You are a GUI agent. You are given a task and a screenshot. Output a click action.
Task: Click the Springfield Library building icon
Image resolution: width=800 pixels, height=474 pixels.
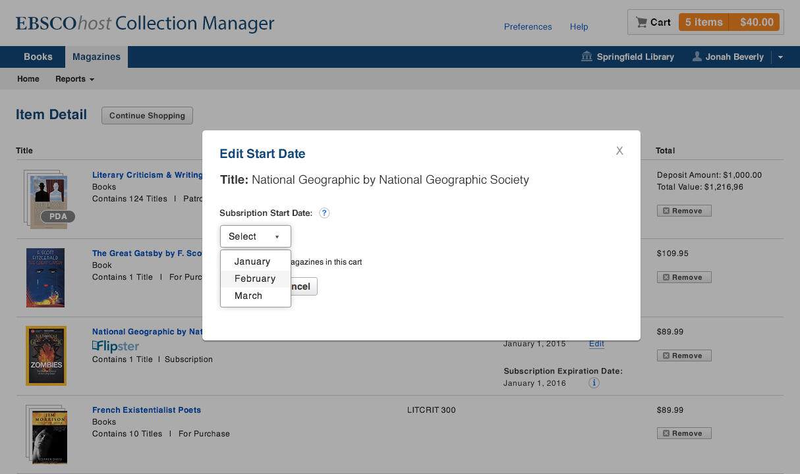tap(586, 57)
